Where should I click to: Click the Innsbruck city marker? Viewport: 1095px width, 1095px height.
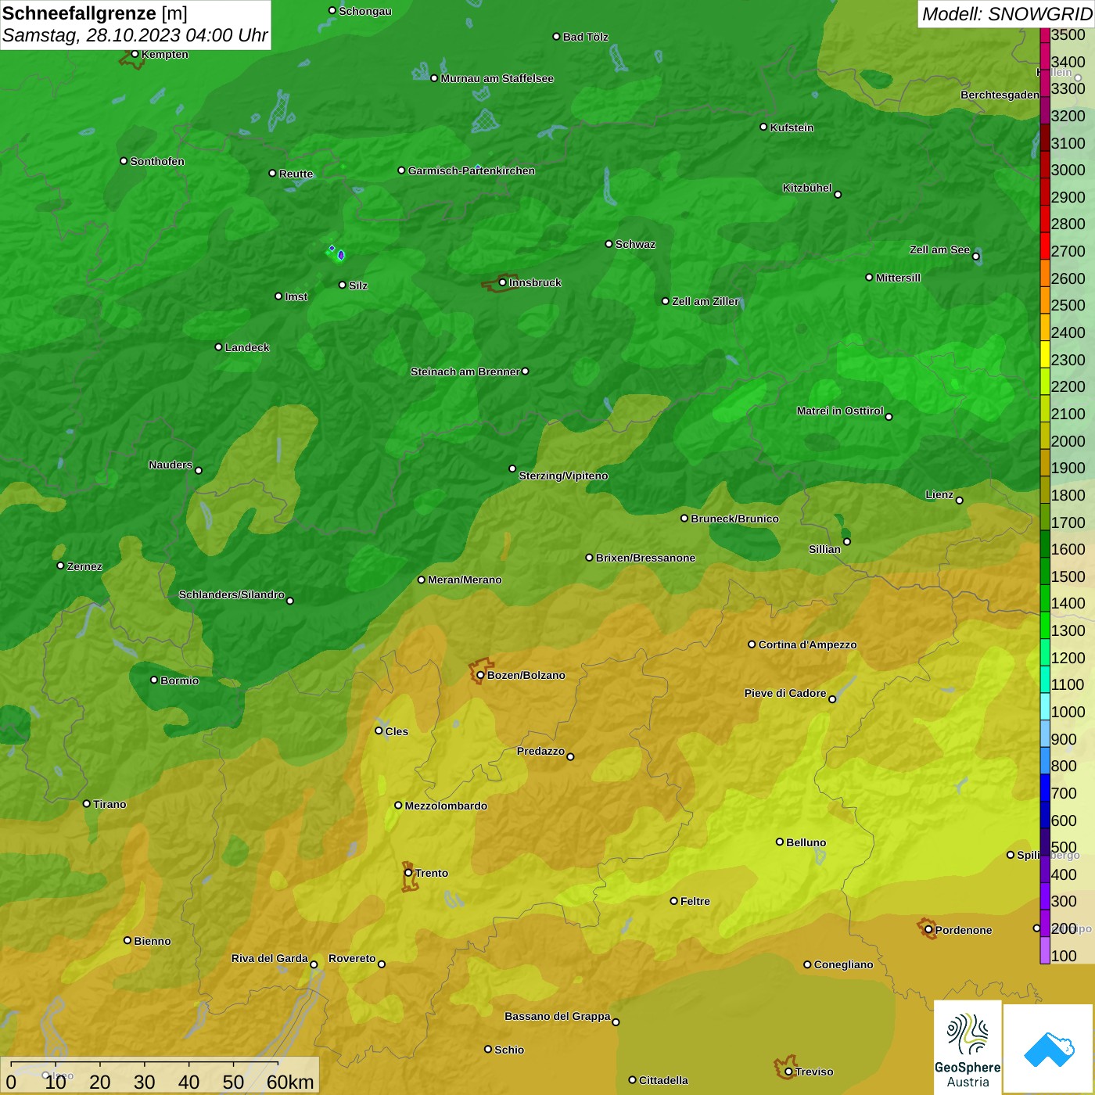pyautogui.click(x=503, y=282)
